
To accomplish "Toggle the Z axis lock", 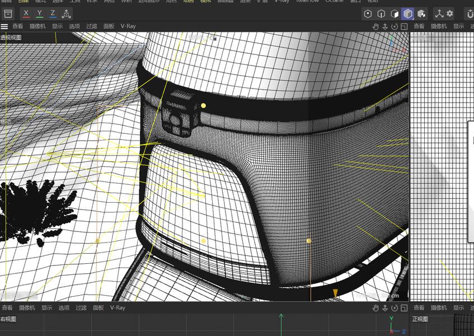I will click(53, 13).
